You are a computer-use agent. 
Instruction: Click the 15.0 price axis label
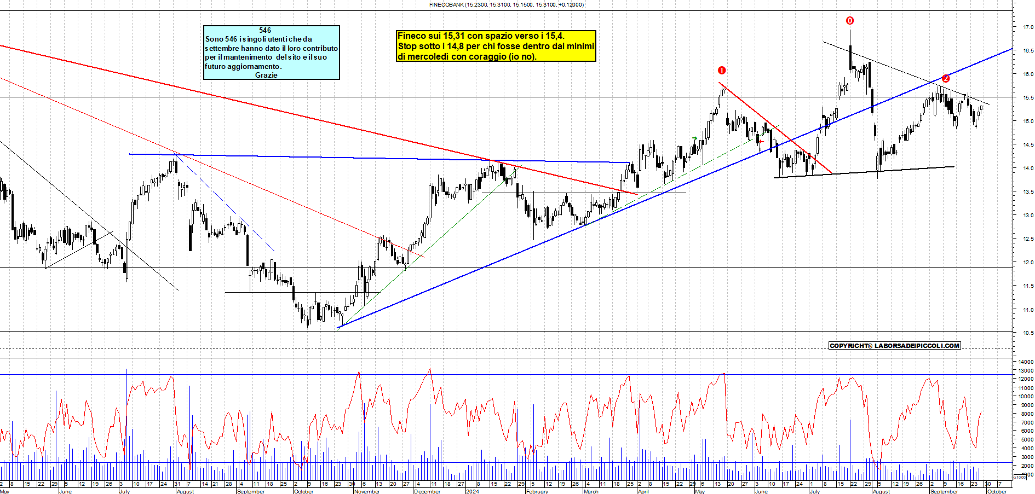[x=1028, y=121]
